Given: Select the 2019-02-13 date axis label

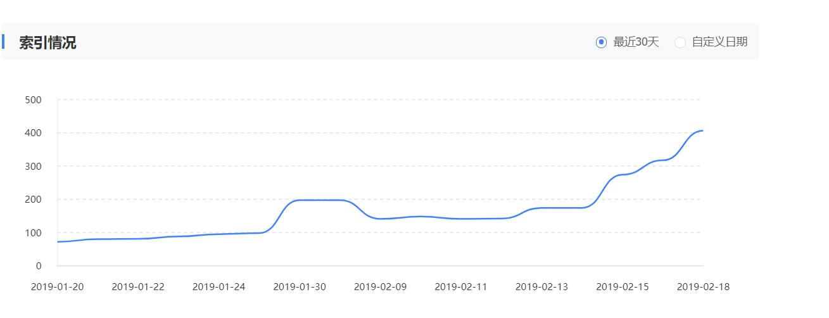Looking at the screenshot, I should [541, 287].
